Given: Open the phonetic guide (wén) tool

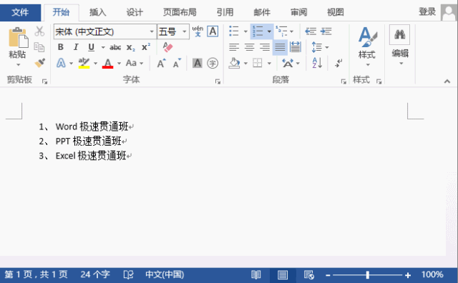Looking at the screenshot, I should pos(198,31).
